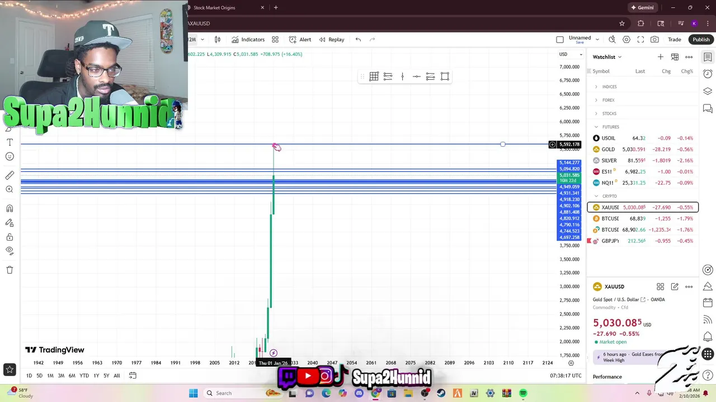
Task: Bookmark this page with star icon
Action: click(622, 23)
